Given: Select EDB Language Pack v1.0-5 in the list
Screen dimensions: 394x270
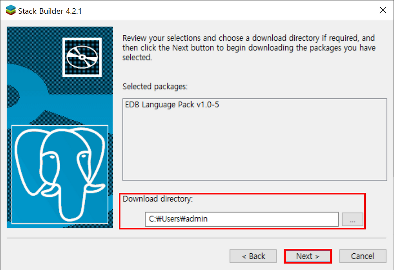Looking at the screenshot, I should coord(171,104).
